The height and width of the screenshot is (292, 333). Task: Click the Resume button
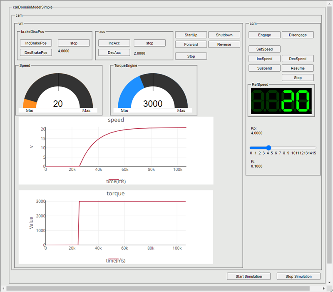click(x=298, y=68)
